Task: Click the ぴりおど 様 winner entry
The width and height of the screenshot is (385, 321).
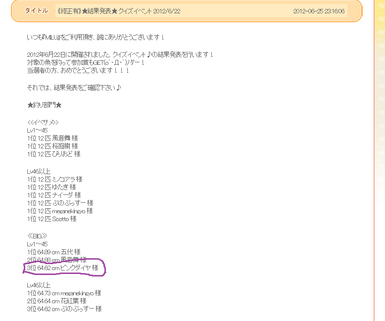Action: 54,154
